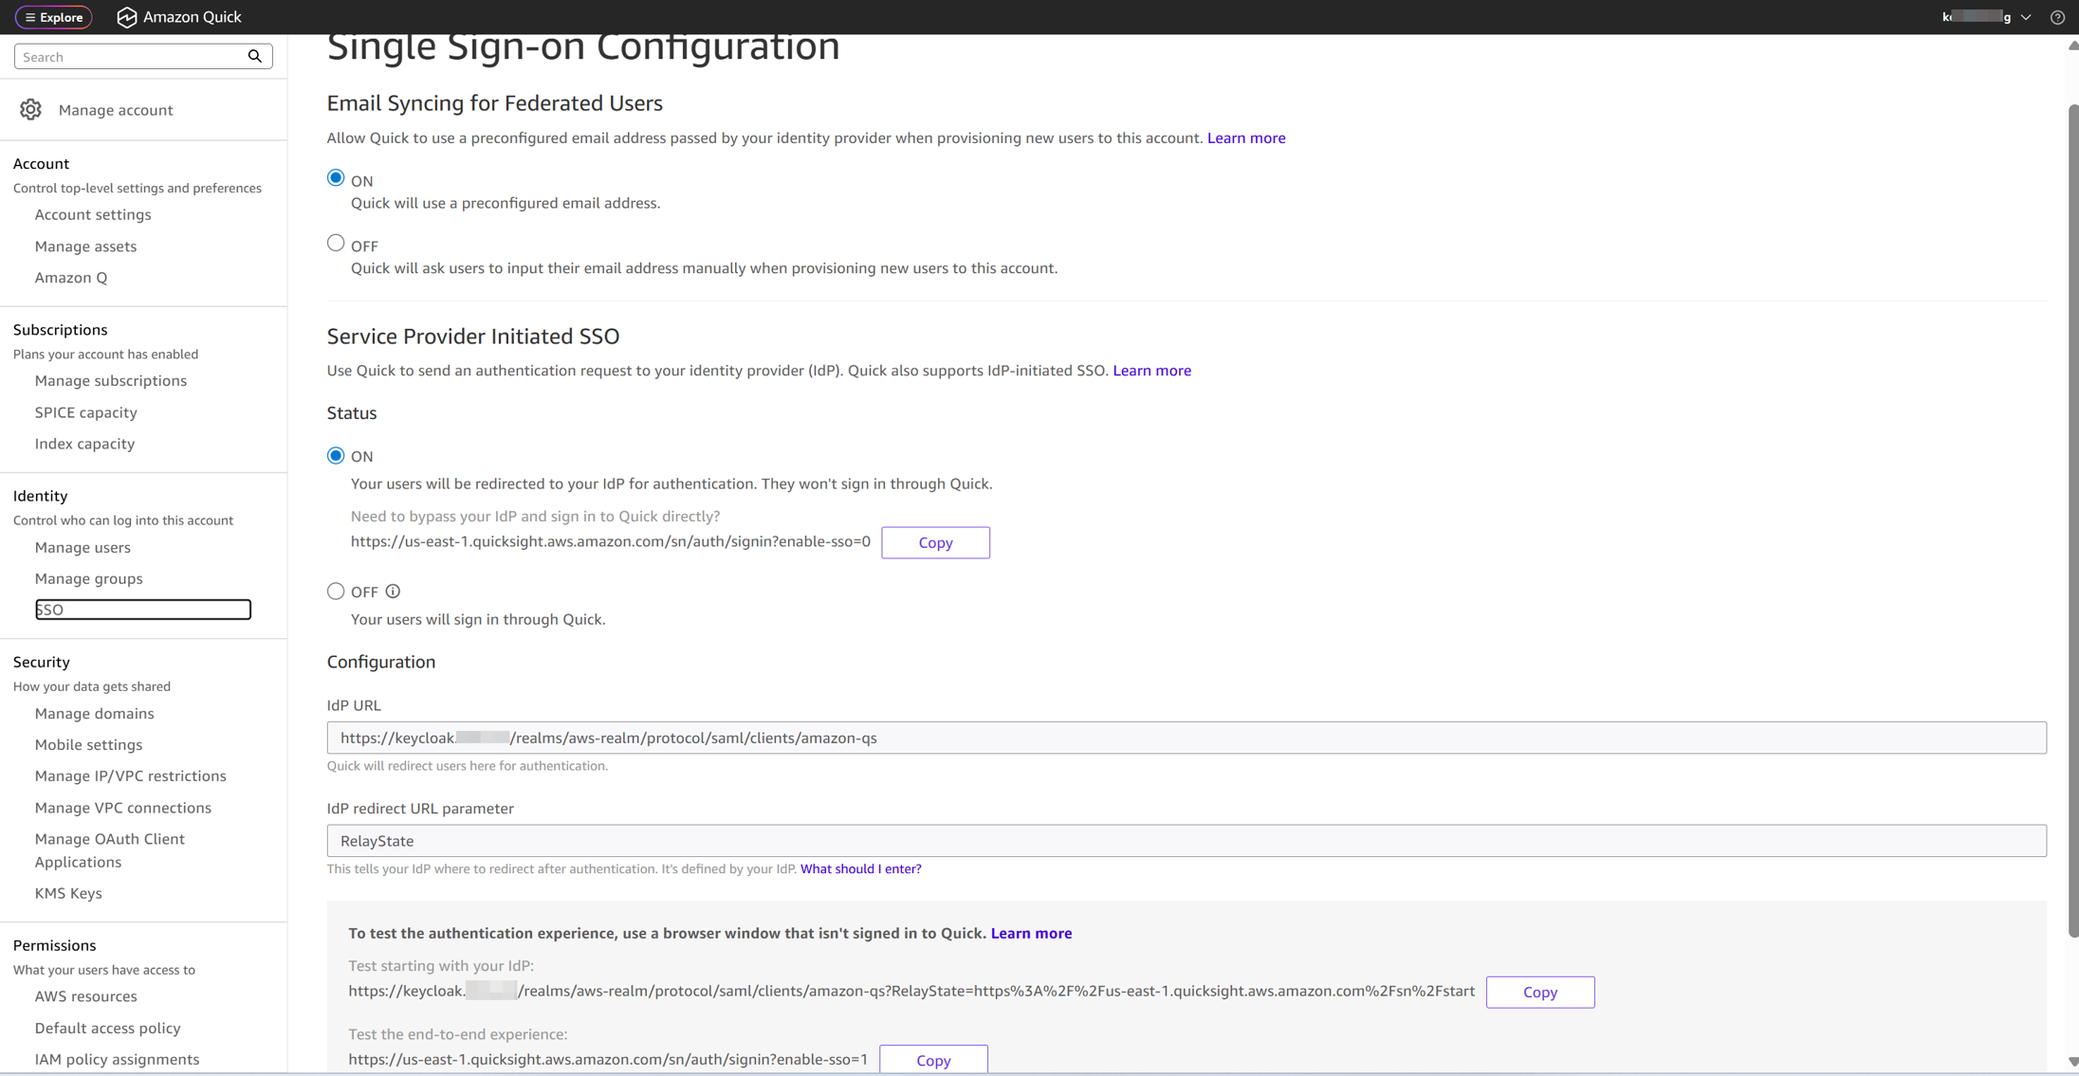Click the What should I enter? link
Viewport: 2079px width, 1076px height.
click(x=860, y=869)
